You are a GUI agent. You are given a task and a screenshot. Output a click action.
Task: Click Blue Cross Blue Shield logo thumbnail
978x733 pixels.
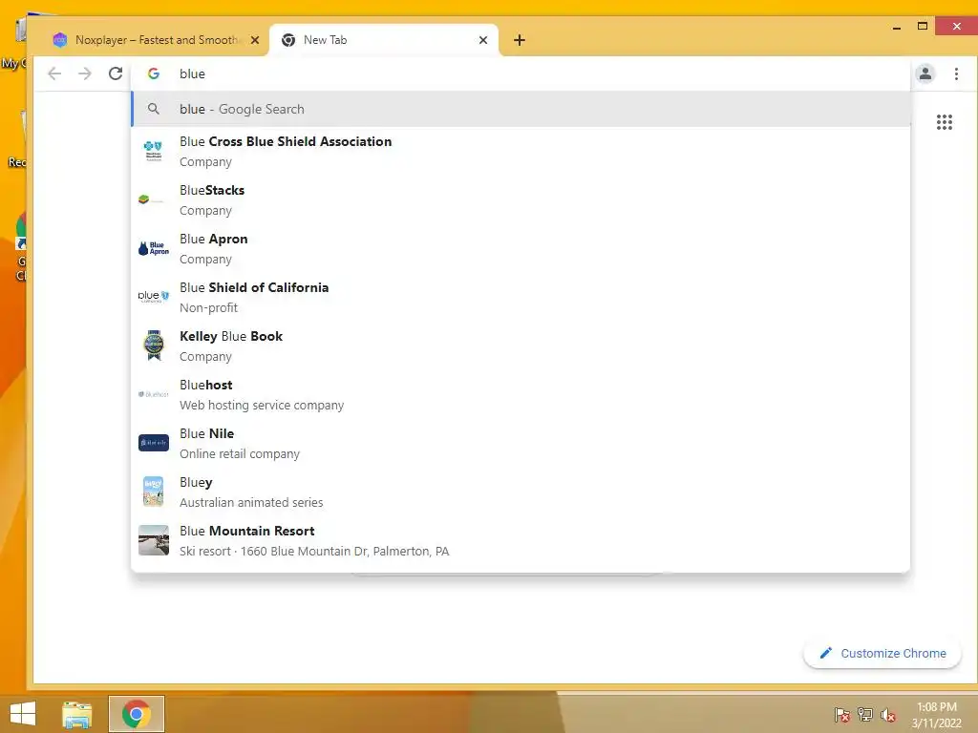[x=154, y=152]
